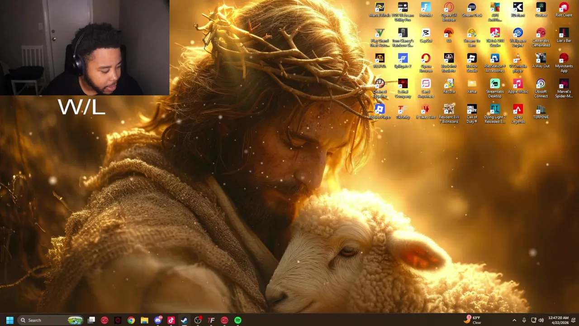Launch the Send Anywhere shortcut

426,88
